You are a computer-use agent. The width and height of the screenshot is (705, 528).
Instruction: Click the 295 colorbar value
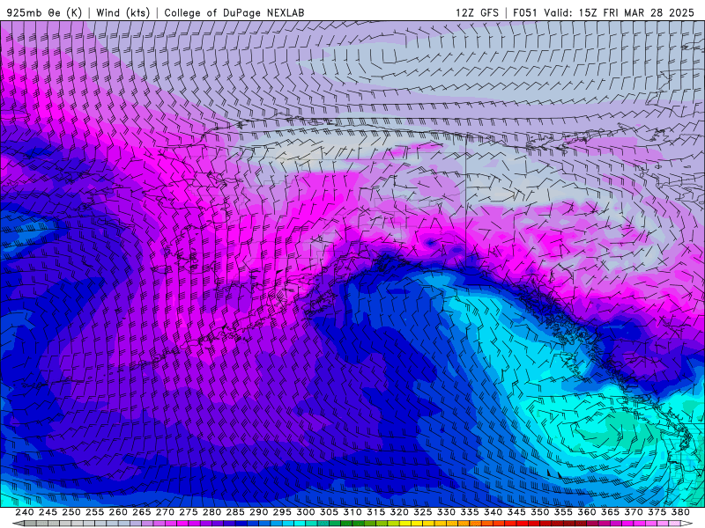coord(282,512)
